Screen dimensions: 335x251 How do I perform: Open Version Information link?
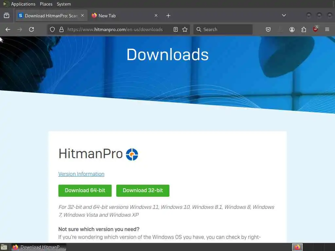click(x=81, y=174)
